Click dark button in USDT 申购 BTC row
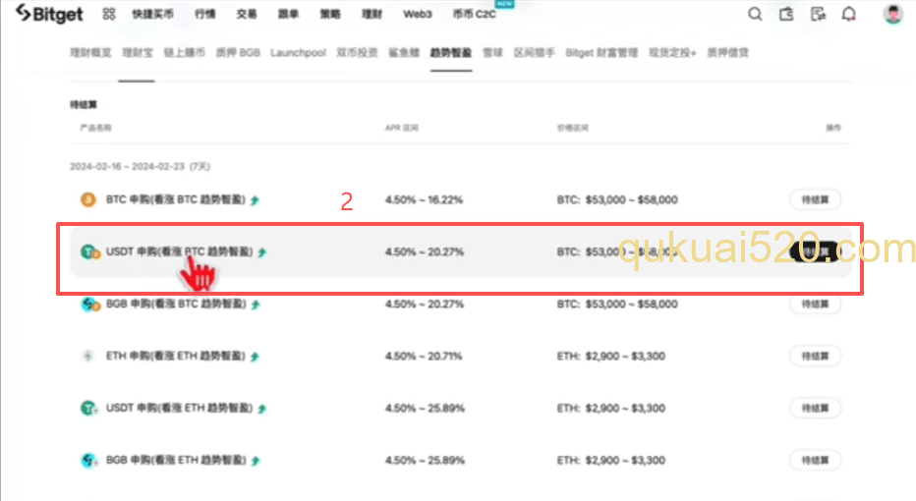The image size is (916, 501). click(x=815, y=251)
